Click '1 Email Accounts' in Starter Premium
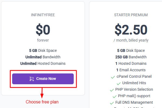This screenshot has width=162, height=108. point(131,70)
